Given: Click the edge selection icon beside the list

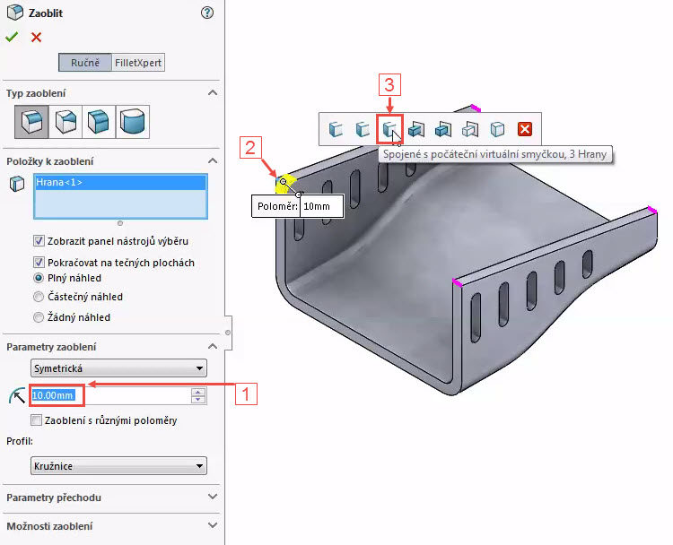Looking at the screenshot, I should coord(17,184).
